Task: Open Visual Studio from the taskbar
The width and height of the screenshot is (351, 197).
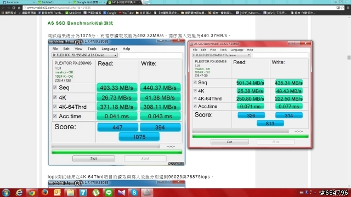Action: [x=121, y=193]
